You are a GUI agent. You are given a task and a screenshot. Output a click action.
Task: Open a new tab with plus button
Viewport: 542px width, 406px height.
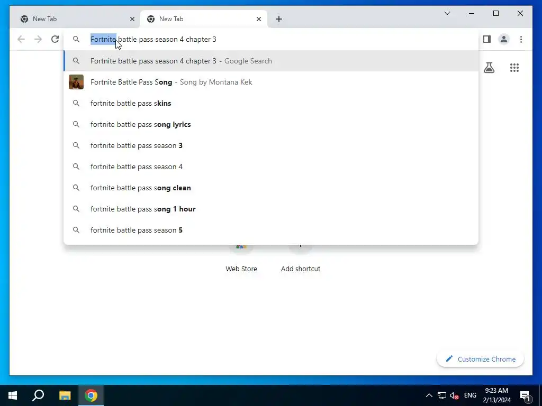click(x=279, y=19)
